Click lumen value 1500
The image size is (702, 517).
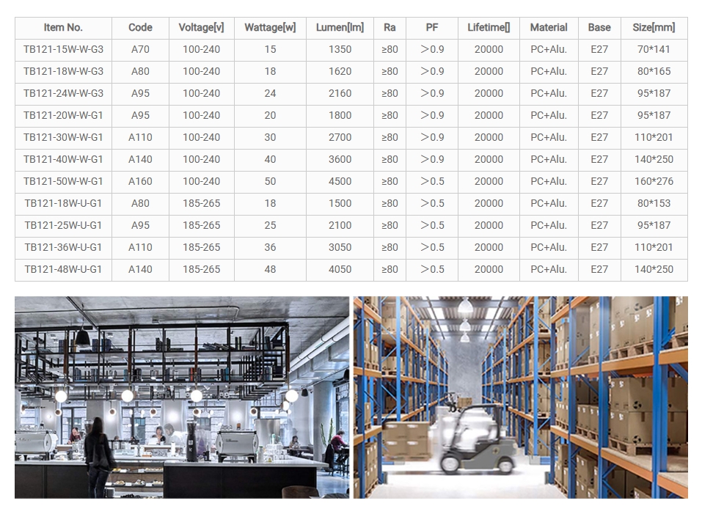pos(340,203)
